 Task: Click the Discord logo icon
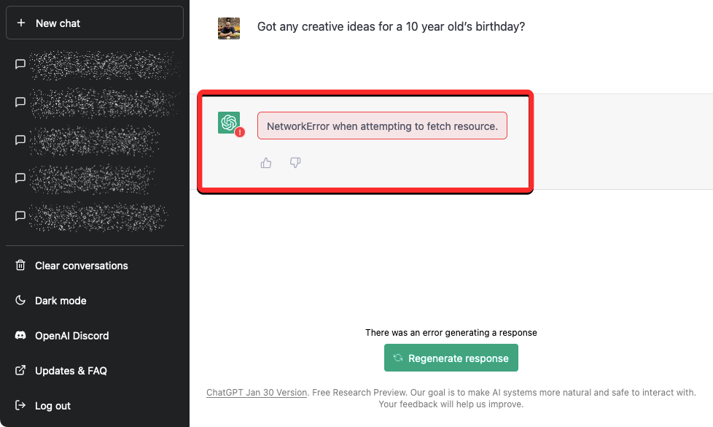pyautogui.click(x=20, y=336)
